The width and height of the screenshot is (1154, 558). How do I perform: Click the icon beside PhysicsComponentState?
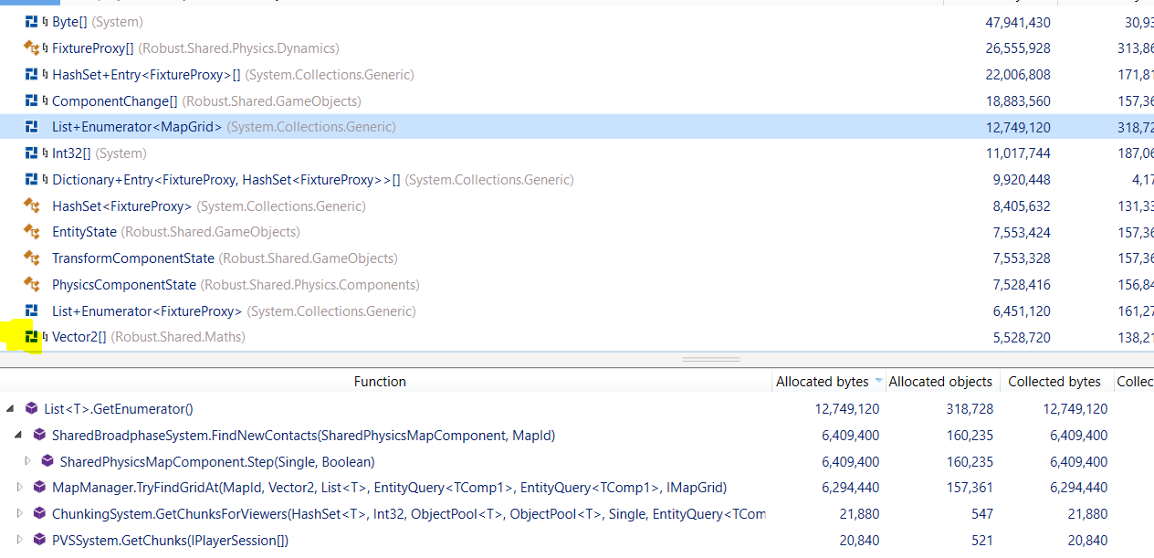tap(32, 285)
